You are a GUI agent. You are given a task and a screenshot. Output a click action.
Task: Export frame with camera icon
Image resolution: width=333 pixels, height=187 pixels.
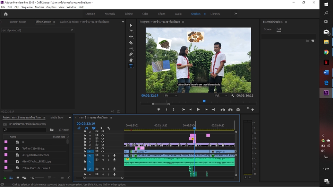coord(238,109)
